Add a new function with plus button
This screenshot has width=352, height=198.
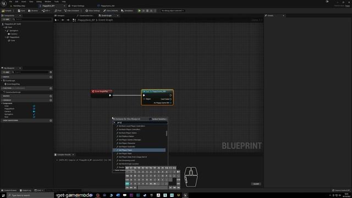tap(51, 88)
